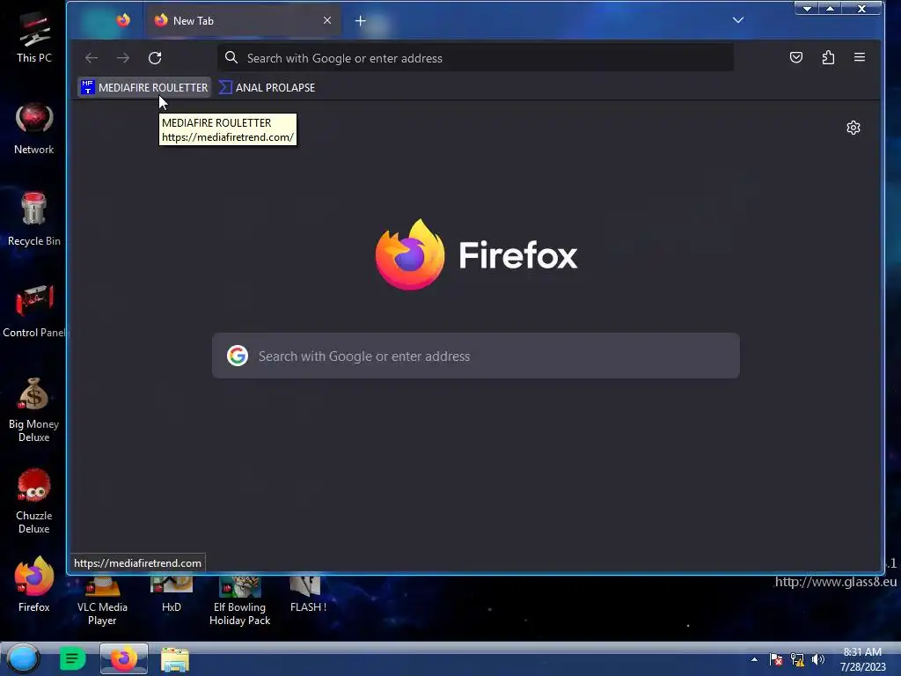Image resolution: width=901 pixels, height=676 pixels.
Task: Switch to the first blurred tab
Action: click(x=106, y=21)
